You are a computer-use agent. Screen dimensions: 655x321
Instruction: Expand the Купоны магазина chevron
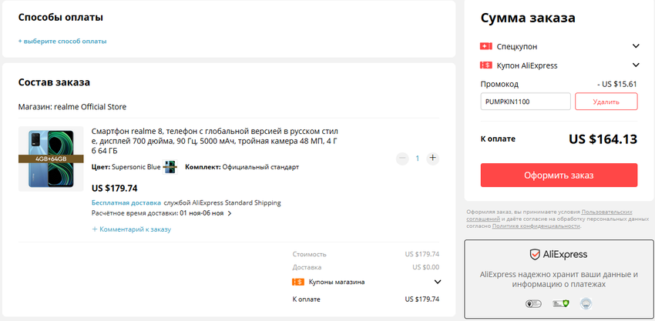pos(438,282)
